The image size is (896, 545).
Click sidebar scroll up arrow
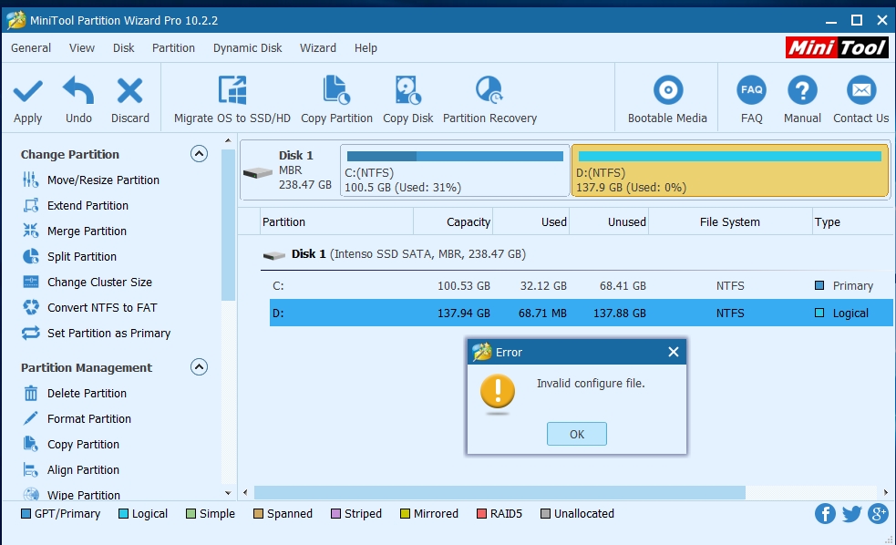(228, 140)
